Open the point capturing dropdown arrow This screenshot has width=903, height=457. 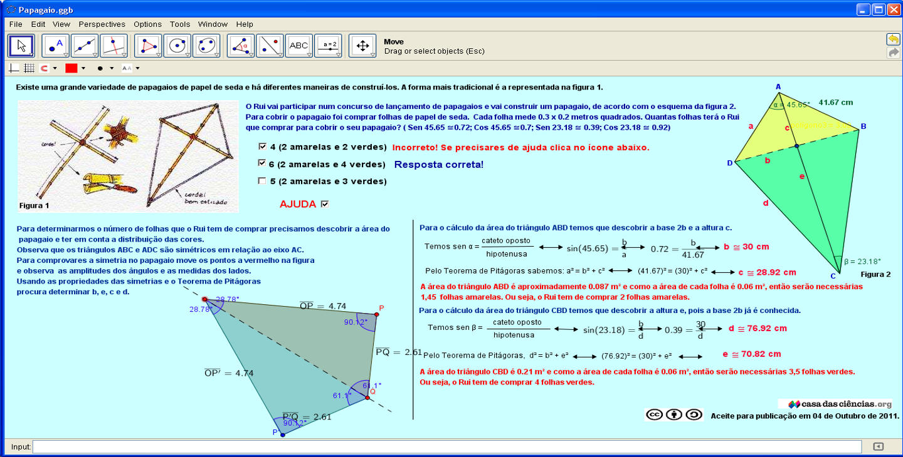point(55,68)
